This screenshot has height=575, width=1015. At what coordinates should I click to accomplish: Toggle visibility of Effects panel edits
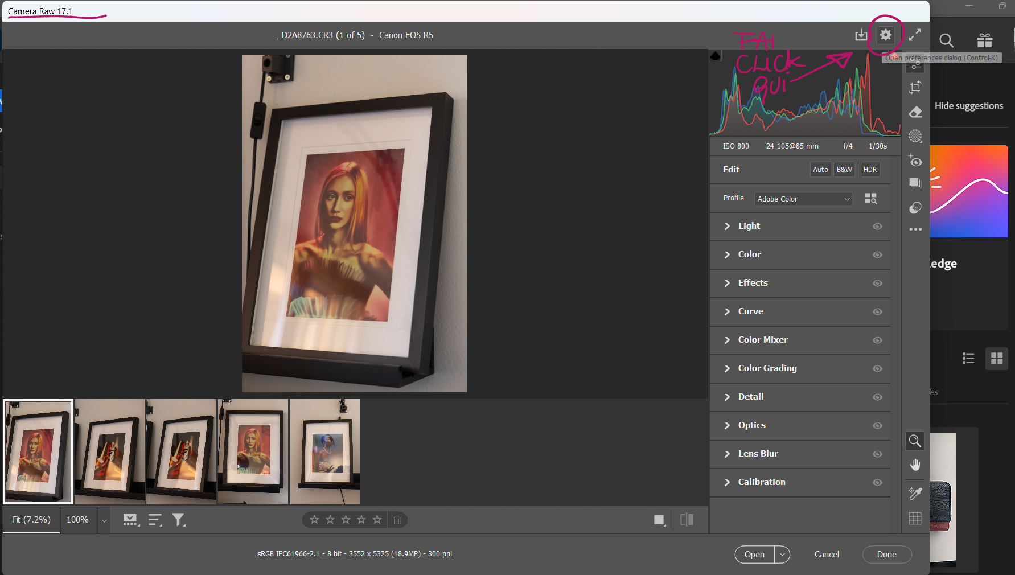pos(877,284)
